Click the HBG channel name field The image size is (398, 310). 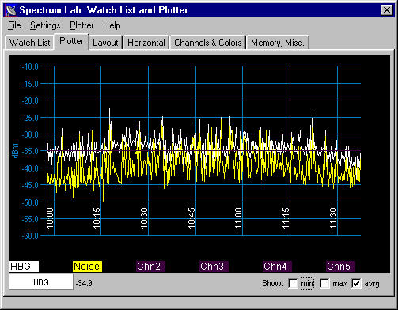pos(41,282)
